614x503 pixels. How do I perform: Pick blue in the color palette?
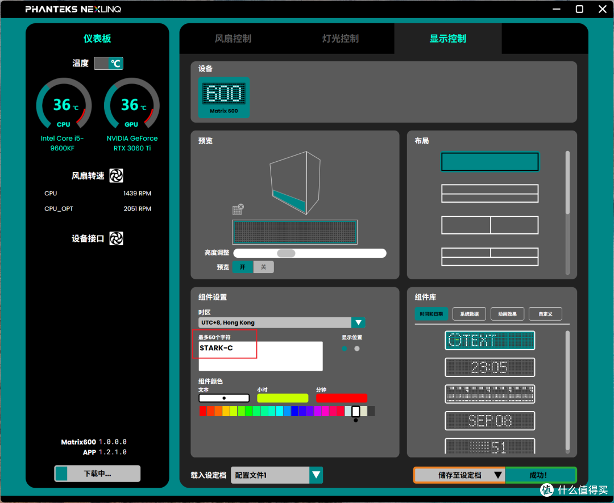(295, 410)
